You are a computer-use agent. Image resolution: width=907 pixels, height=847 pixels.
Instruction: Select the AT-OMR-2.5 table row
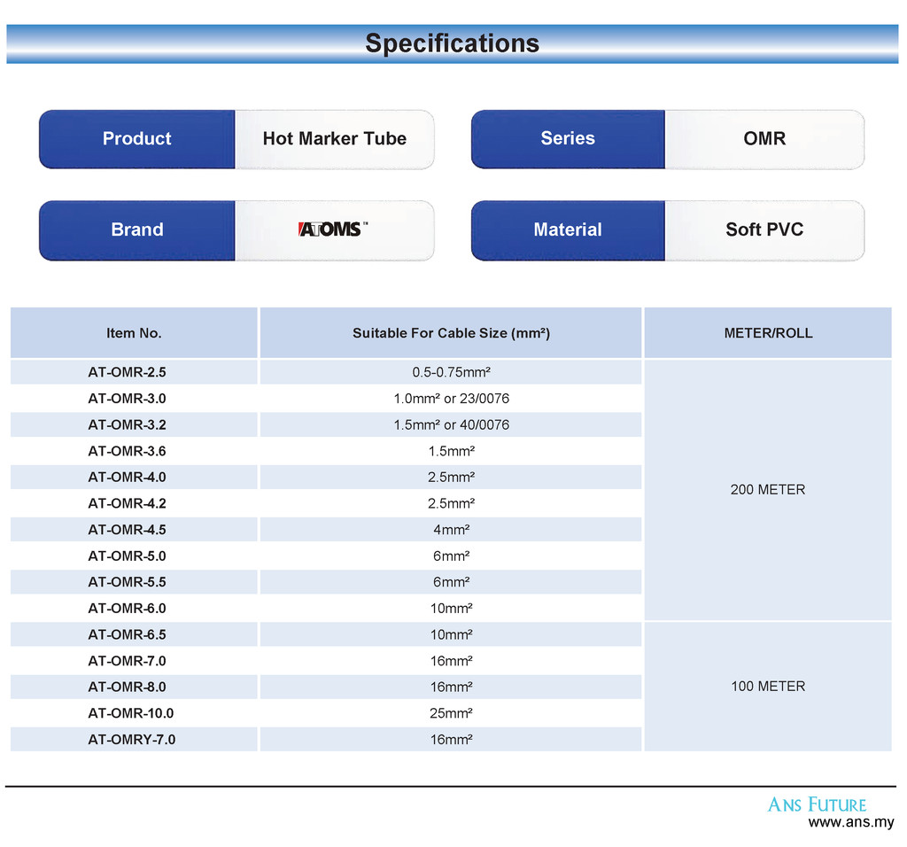[x=326, y=372]
